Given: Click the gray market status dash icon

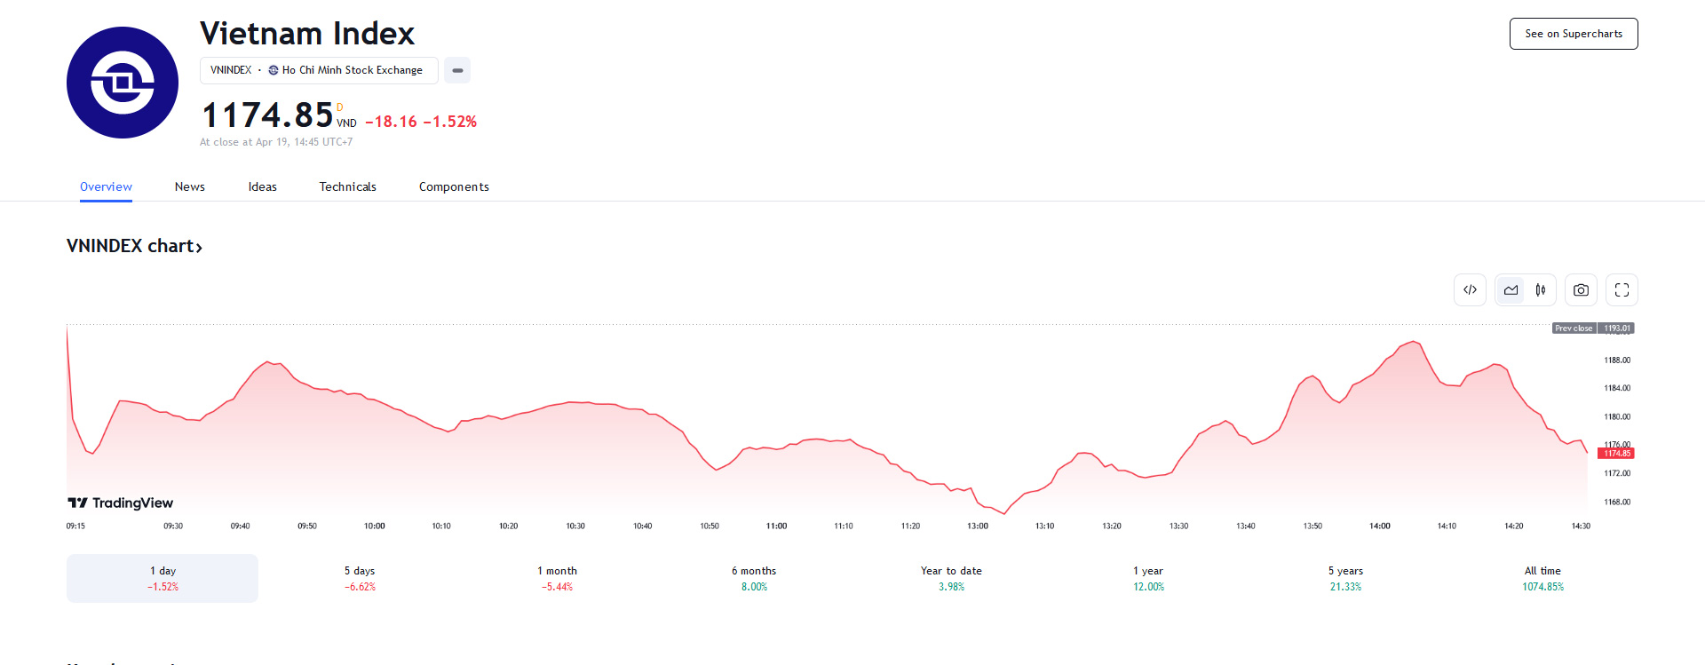Looking at the screenshot, I should pyautogui.click(x=457, y=70).
